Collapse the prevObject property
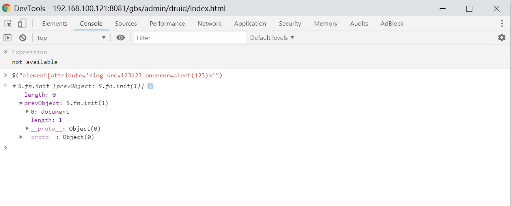511x206 pixels. tap(21, 103)
